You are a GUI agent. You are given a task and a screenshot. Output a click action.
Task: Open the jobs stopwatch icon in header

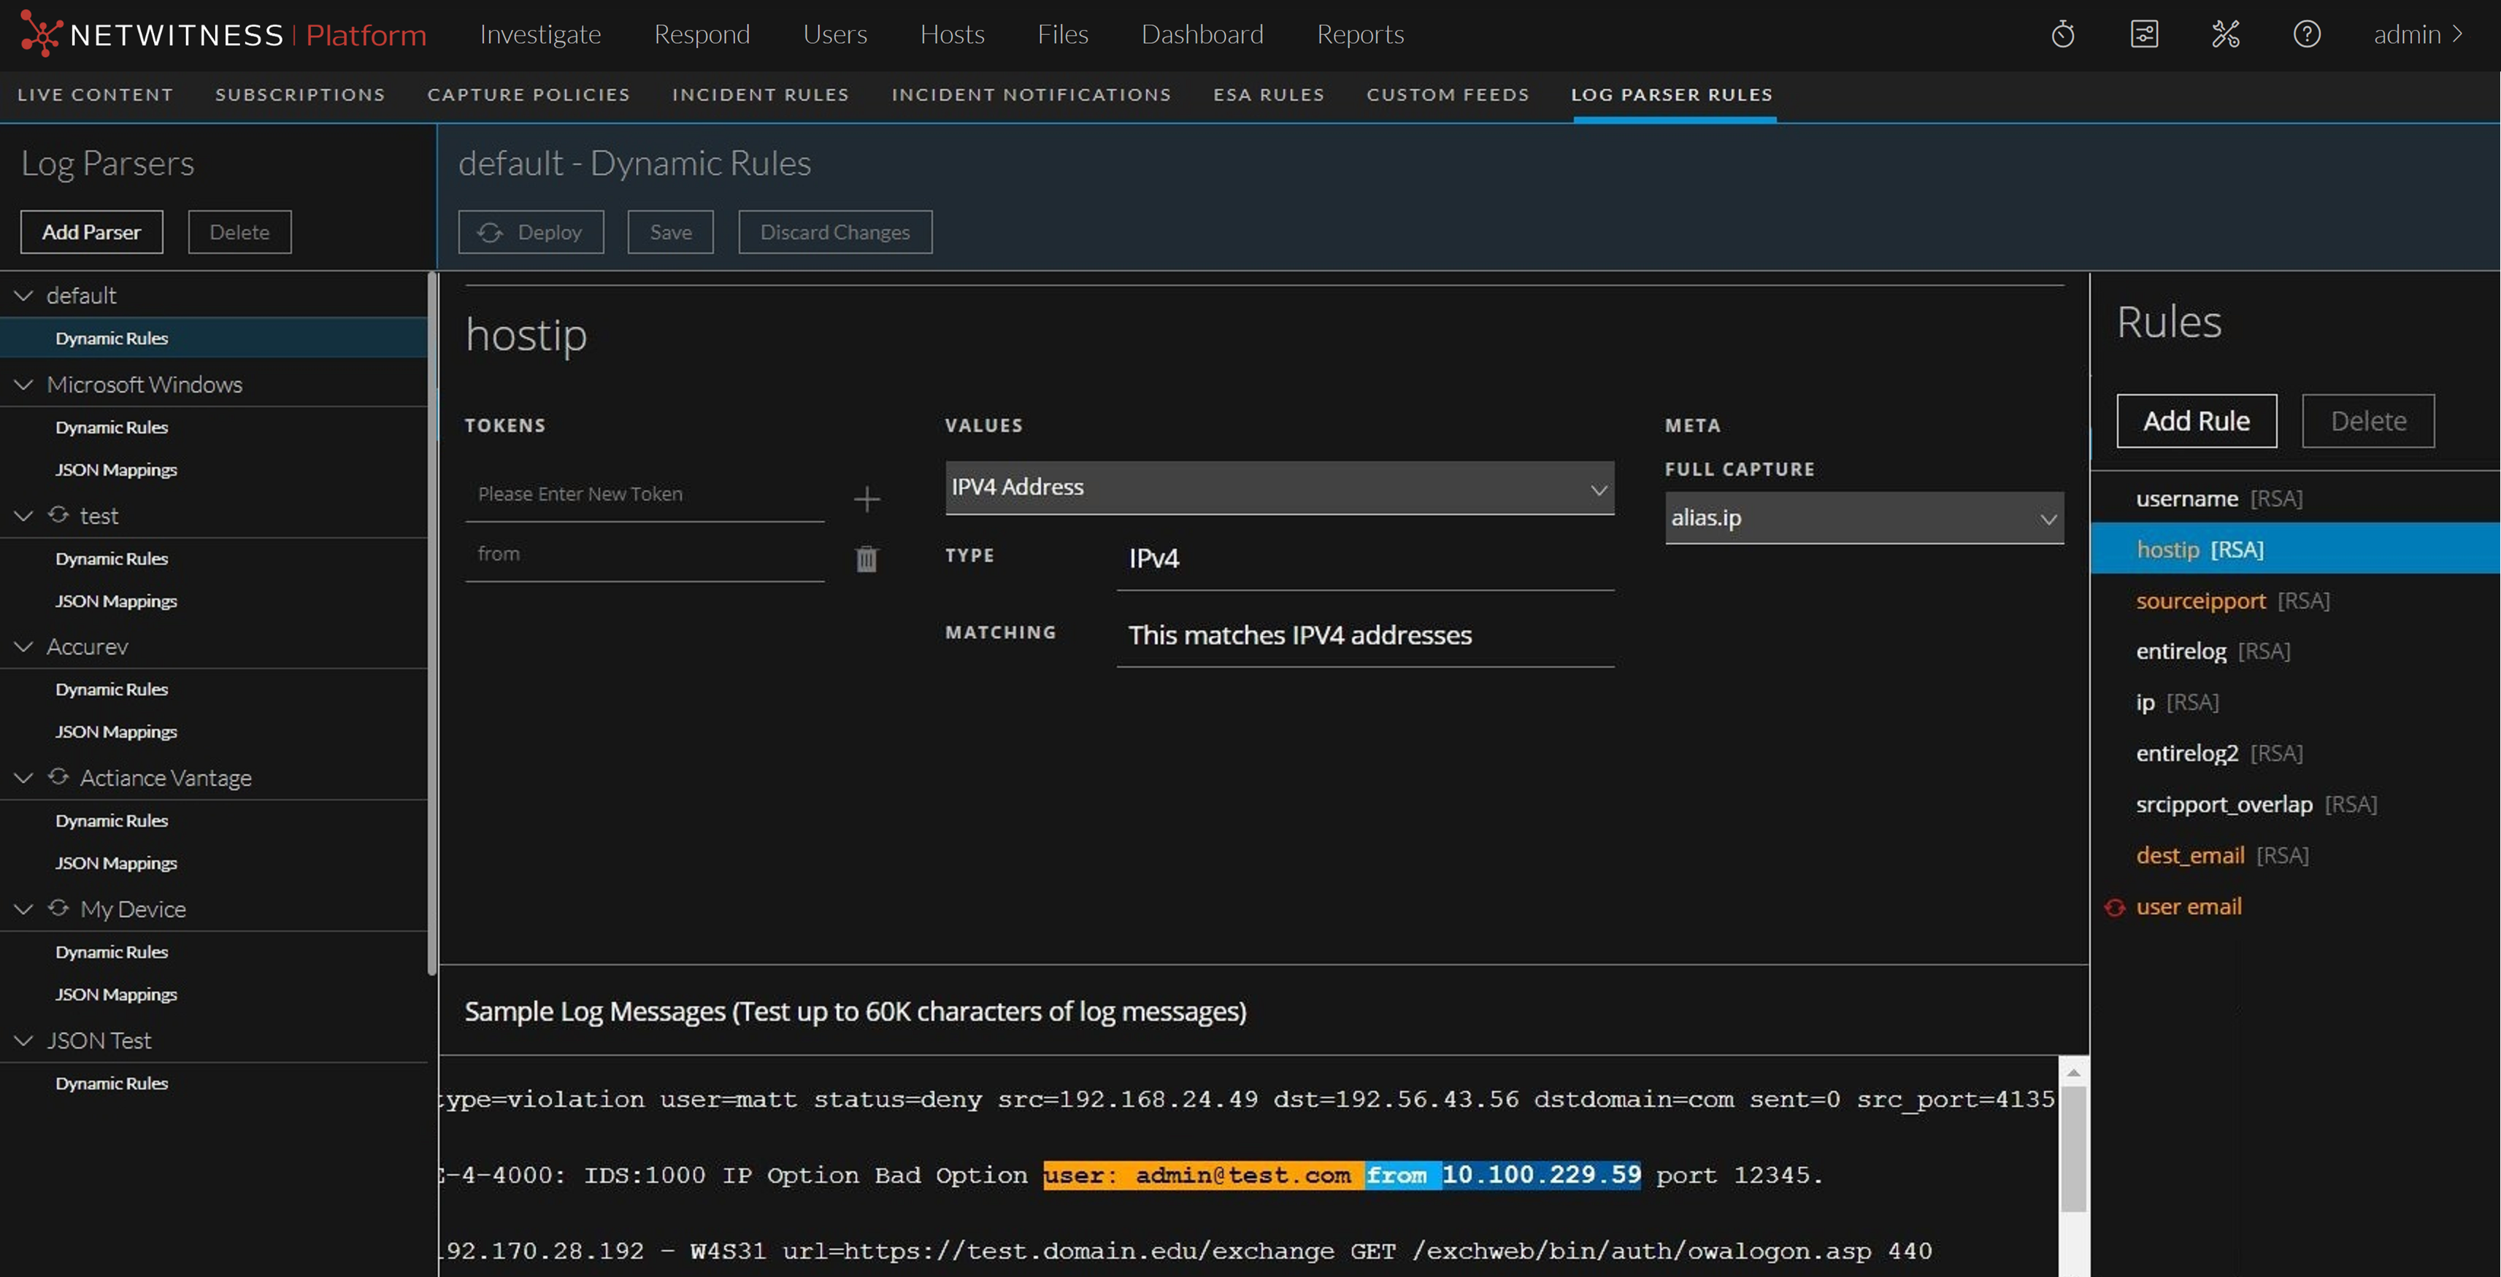point(2062,35)
